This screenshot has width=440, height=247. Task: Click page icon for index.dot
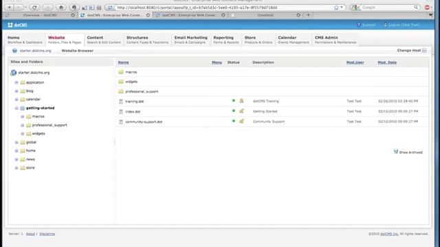(121, 111)
